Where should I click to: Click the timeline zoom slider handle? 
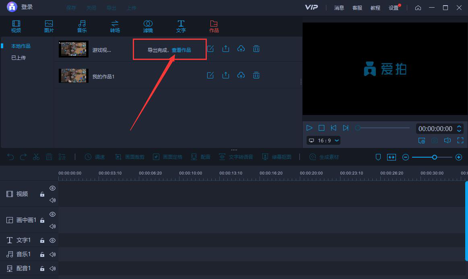point(435,157)
